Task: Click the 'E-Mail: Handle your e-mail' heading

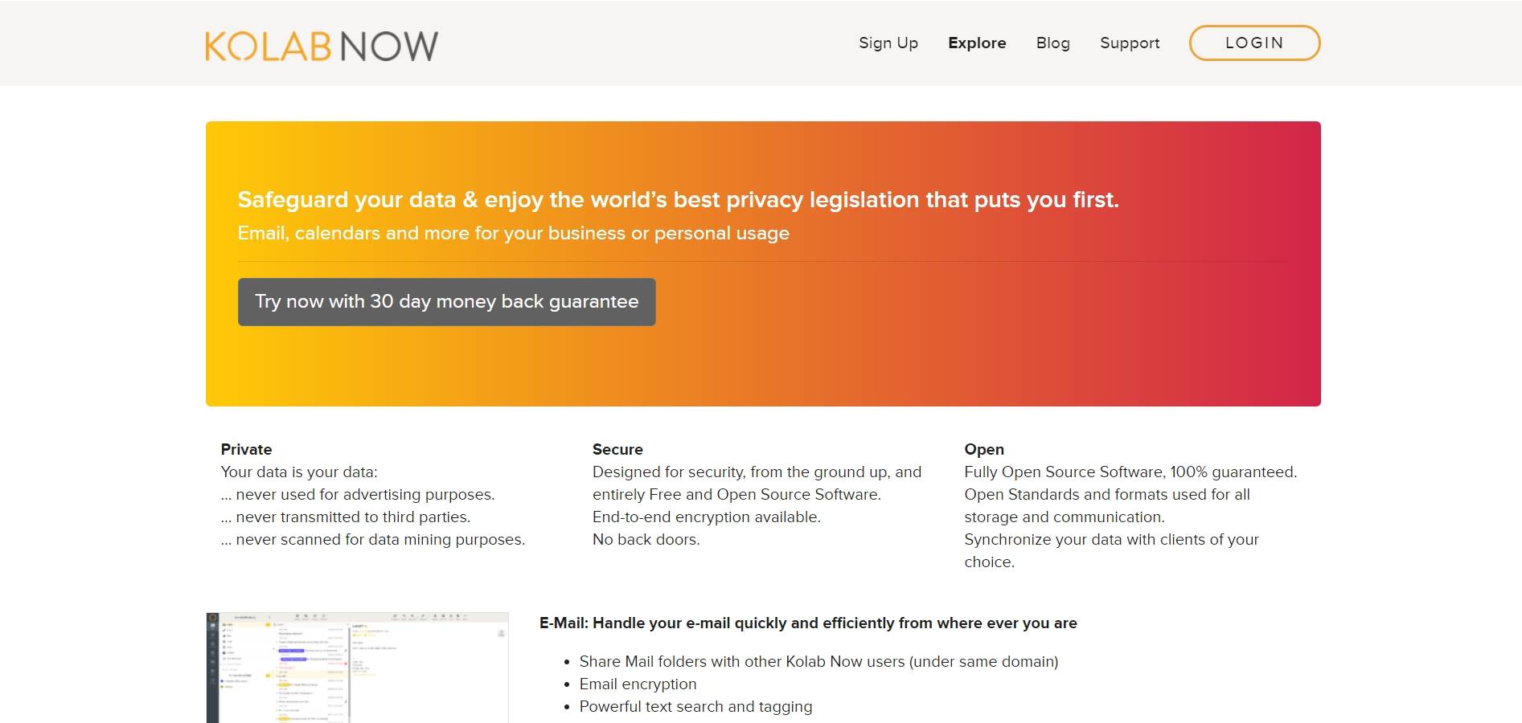Action: 808,623
